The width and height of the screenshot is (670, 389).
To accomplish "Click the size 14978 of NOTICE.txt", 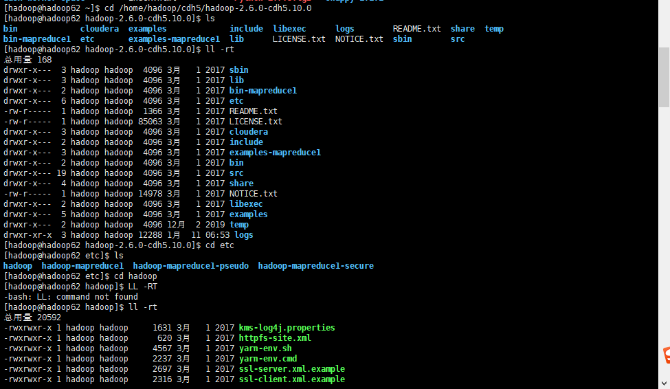I will click(x=150, y=194).
